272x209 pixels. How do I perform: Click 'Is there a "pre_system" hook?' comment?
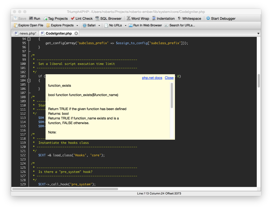pyautogui.click(x=65, y=172)
